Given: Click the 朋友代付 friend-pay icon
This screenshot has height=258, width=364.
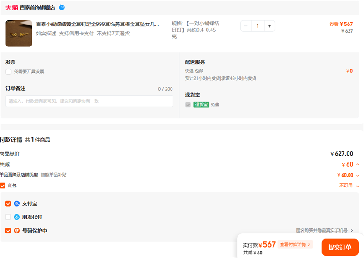Looking at the screenshot, I should (x=17, y=217).
